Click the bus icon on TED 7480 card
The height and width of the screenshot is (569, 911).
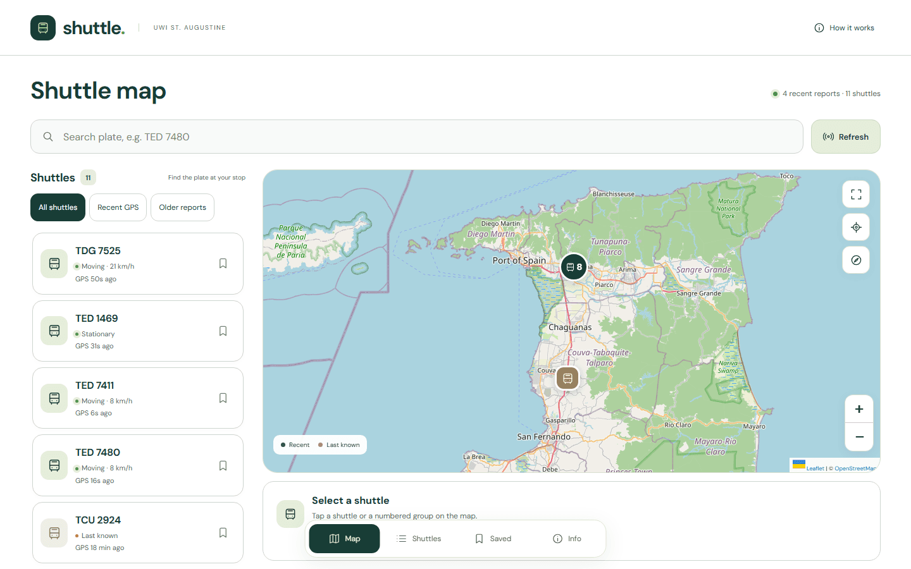(54, 465)
